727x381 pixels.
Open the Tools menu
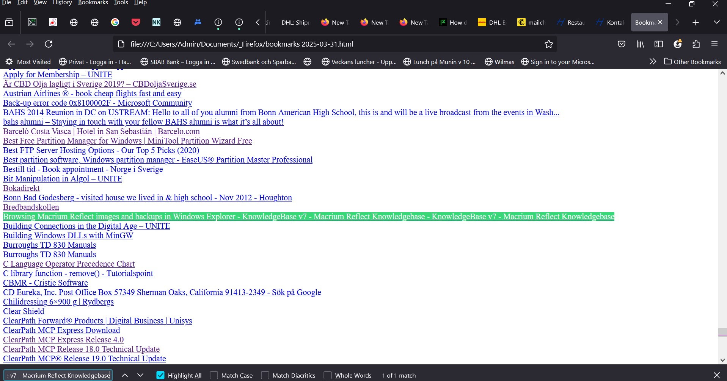click(x=121, y=3)
